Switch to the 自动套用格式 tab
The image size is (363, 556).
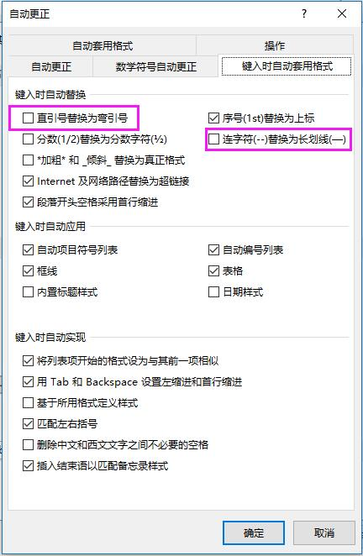(x=103, y=45)
